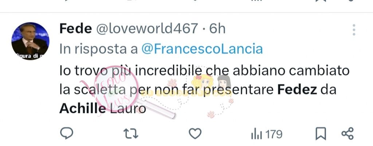The width and height of the screenshot is (373, 146).
Task: Click the dark-haired cartoon character sticker
Action: (224, 82)
